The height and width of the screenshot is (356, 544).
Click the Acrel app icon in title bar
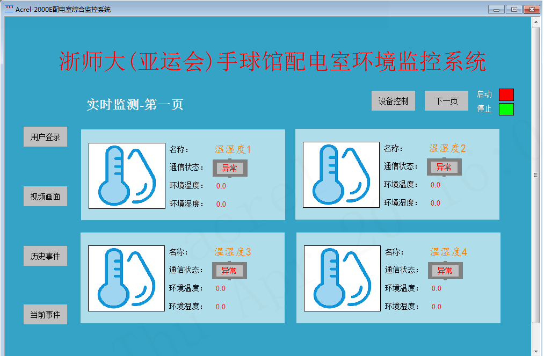coord(9,9)
